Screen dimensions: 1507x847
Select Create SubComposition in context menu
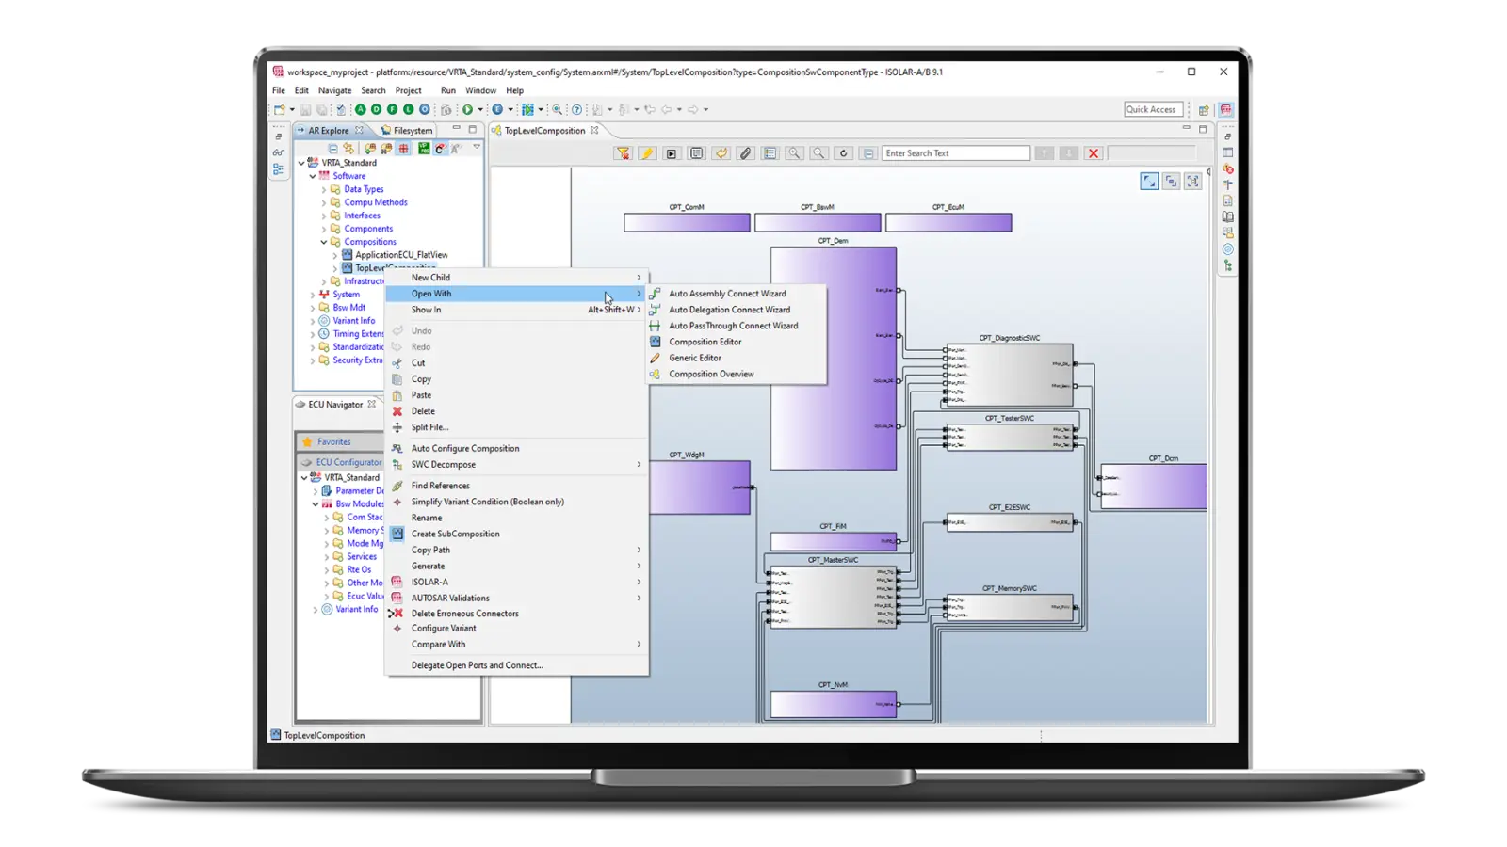[x=455, y=534]
